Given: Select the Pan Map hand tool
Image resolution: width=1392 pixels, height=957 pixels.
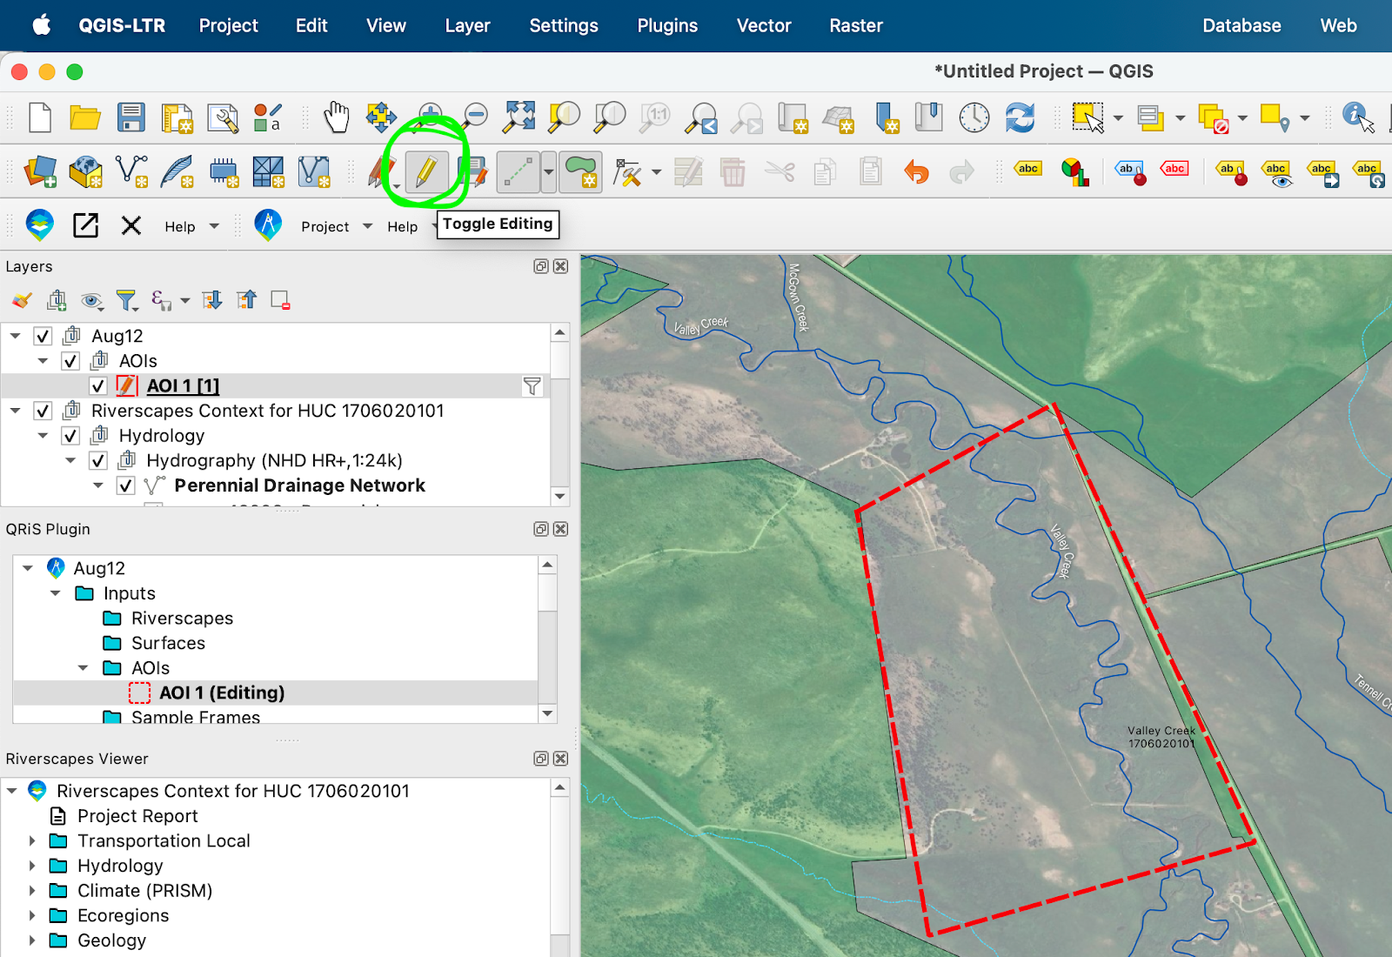Looking at the screenshot, I should coord(336,117).
